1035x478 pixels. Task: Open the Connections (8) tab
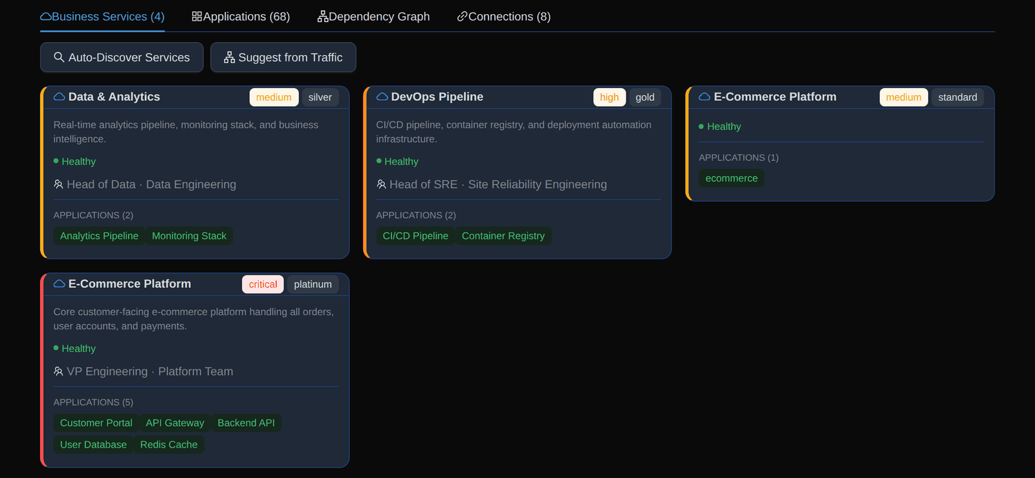pos(504,17)
